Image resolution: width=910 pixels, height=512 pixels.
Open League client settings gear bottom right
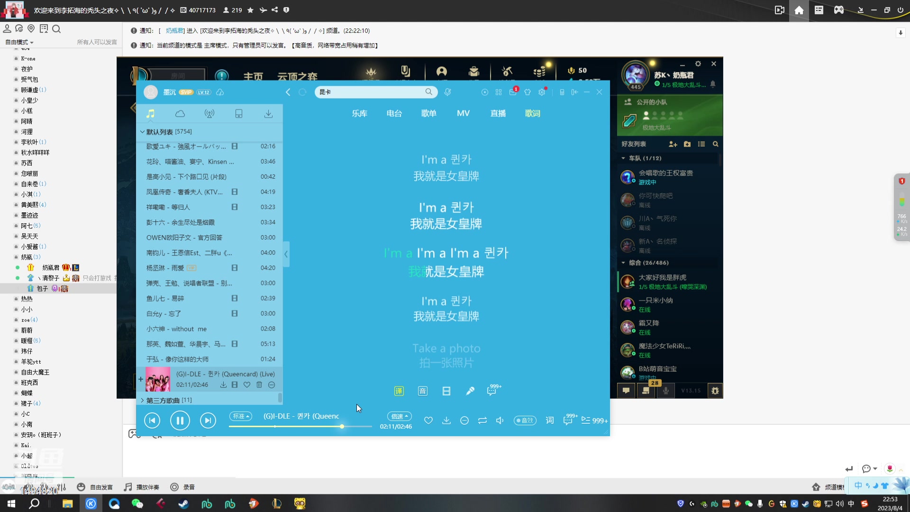point(715,391)
